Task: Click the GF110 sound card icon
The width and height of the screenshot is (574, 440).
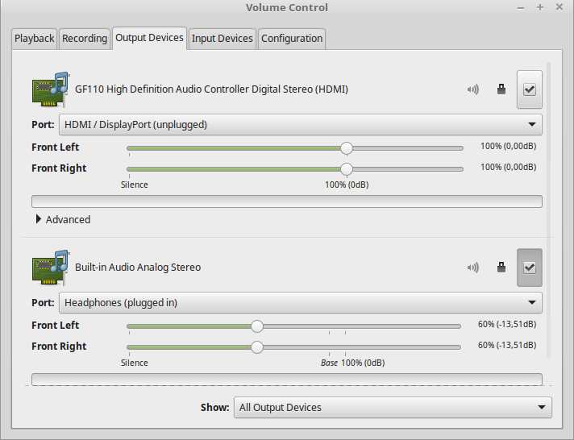Action: (x=51, y=89)
